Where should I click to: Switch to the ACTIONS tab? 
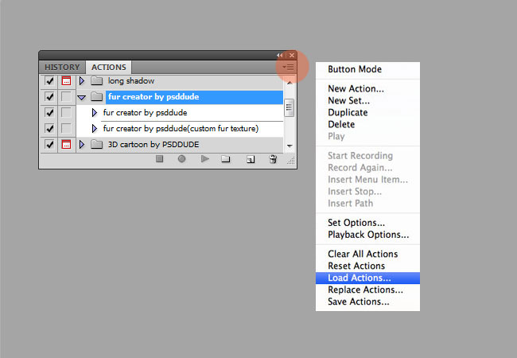[109, 68]
